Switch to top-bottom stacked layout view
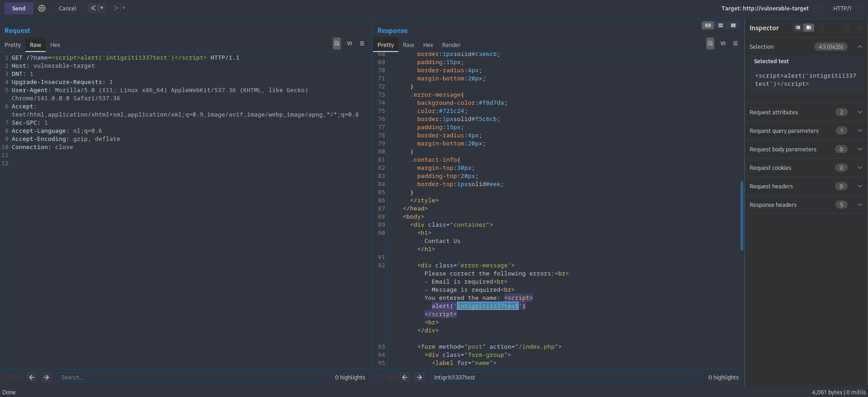 click(721, 25)
